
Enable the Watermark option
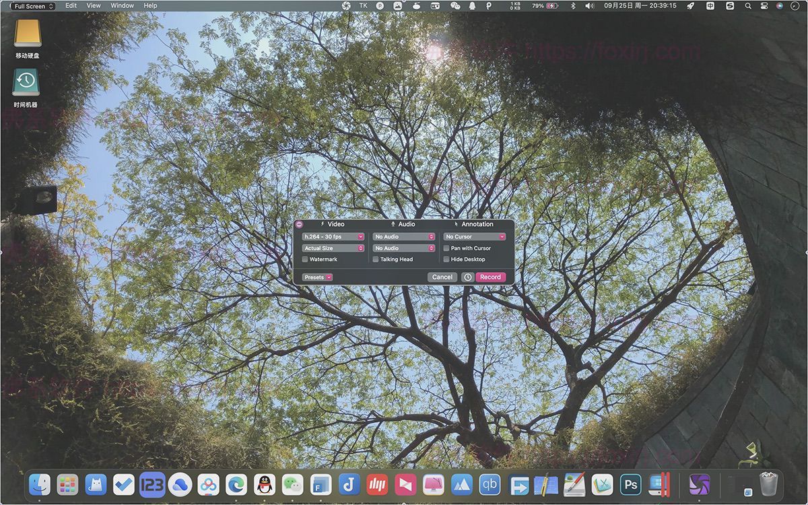coord(304,259)
